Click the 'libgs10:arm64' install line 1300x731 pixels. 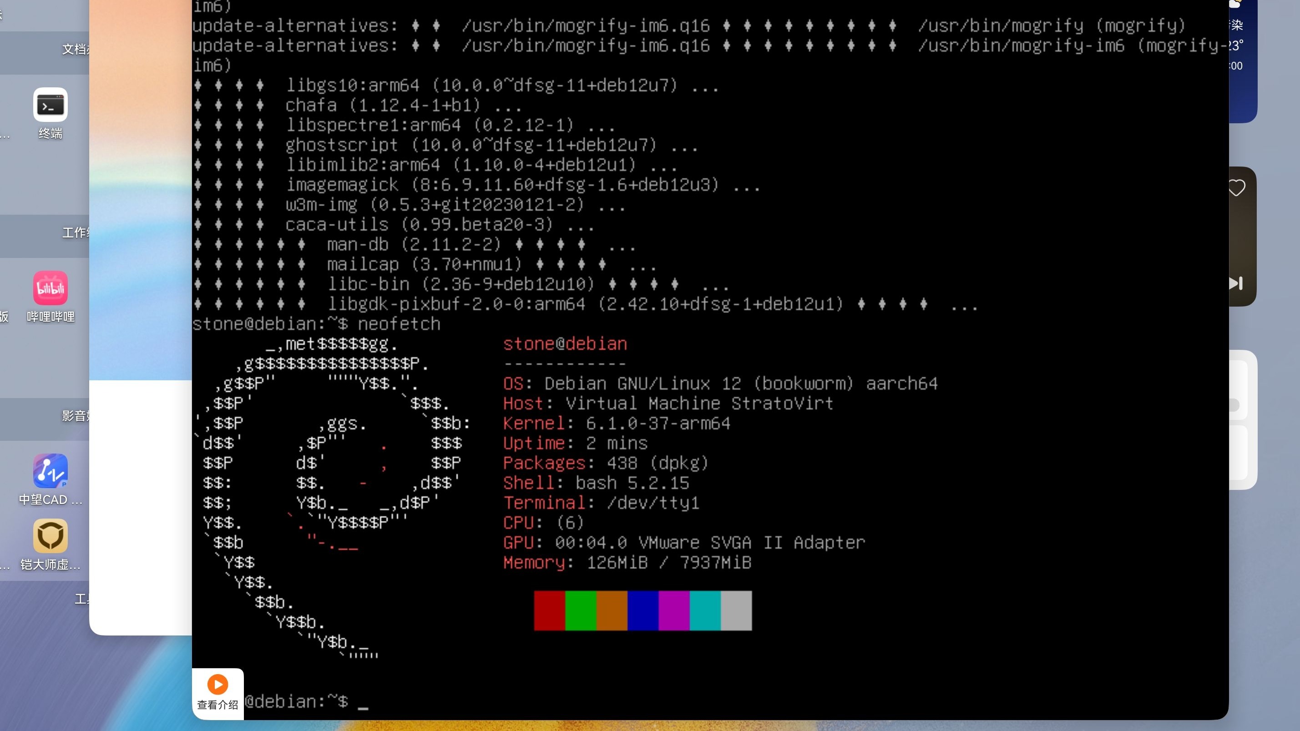click(456, 86)
